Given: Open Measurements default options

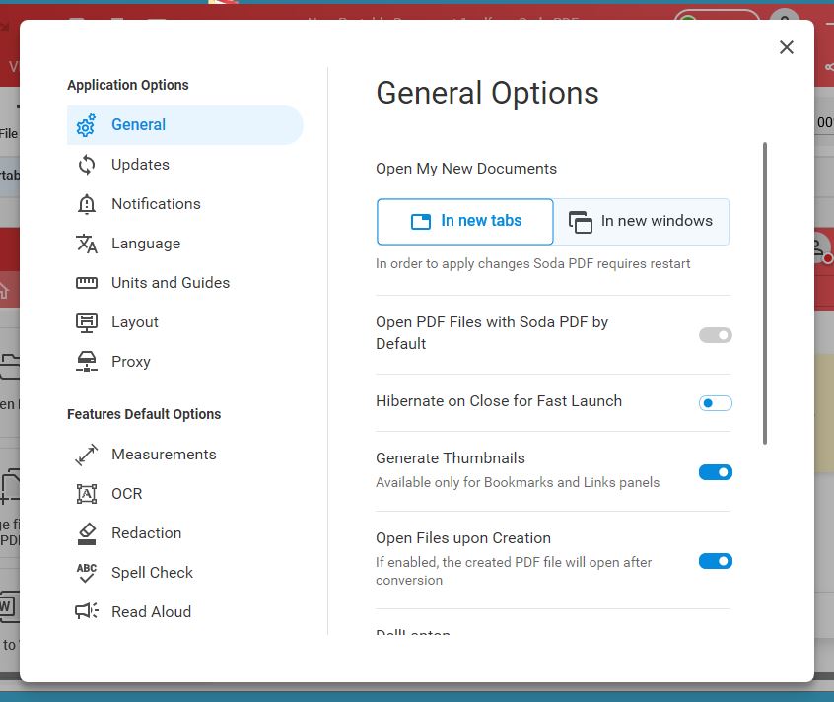Looking at the screenshot, I should 185,455.
